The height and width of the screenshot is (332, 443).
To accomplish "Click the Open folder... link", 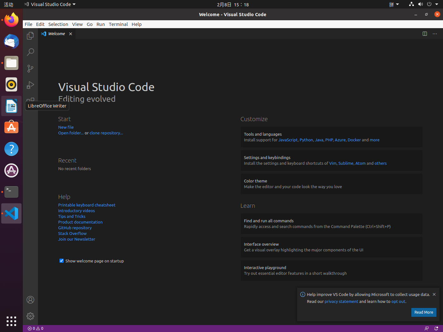I will point(71,133).
